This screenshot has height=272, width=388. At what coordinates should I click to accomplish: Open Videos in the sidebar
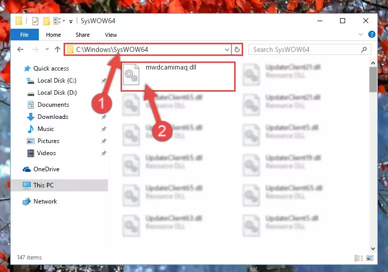click(x=46, y=153)
